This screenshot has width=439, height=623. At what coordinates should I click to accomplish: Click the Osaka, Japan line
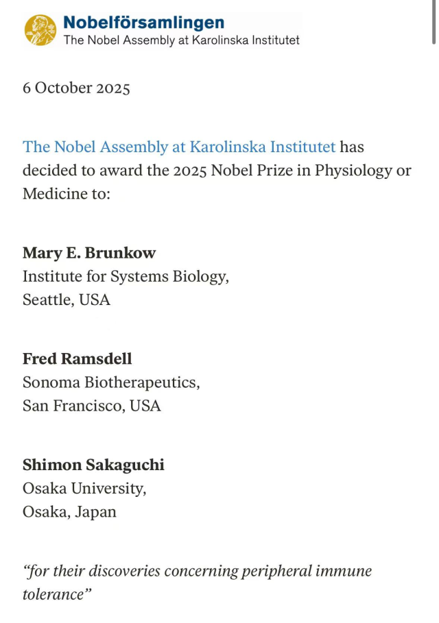click(x=69, y=512)
